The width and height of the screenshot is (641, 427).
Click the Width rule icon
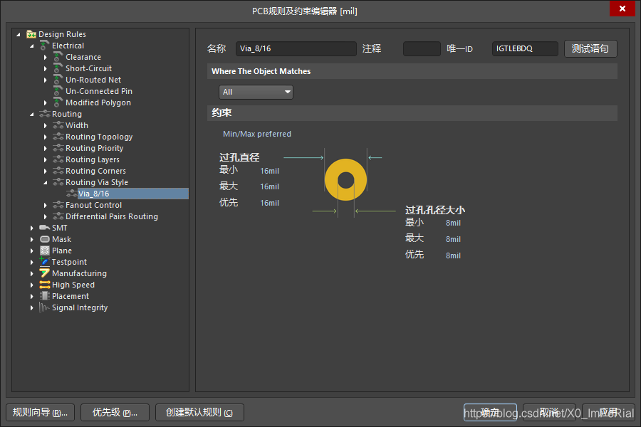pos(58,125)
